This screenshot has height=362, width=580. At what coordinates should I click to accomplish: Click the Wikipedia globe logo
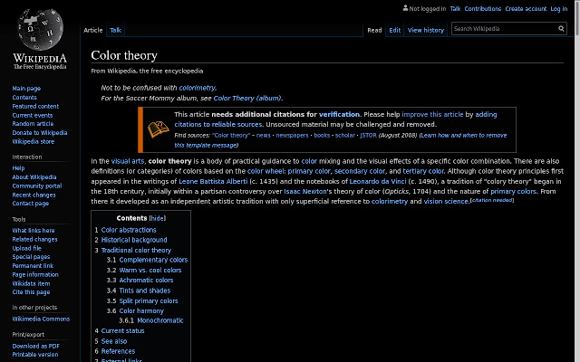click(40, 30)
